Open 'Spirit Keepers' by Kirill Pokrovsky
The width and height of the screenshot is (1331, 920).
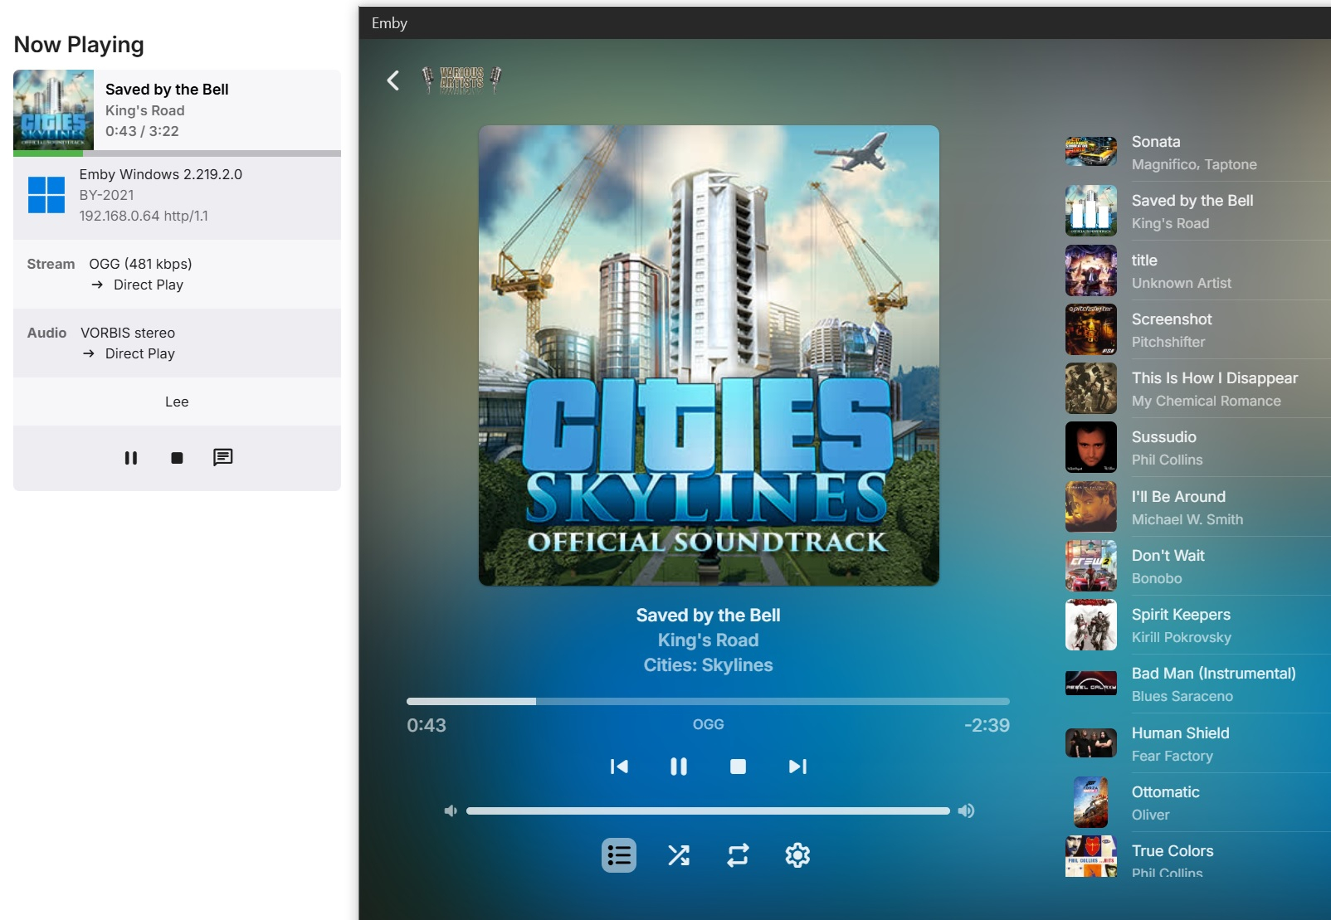tap(1181, 624)
